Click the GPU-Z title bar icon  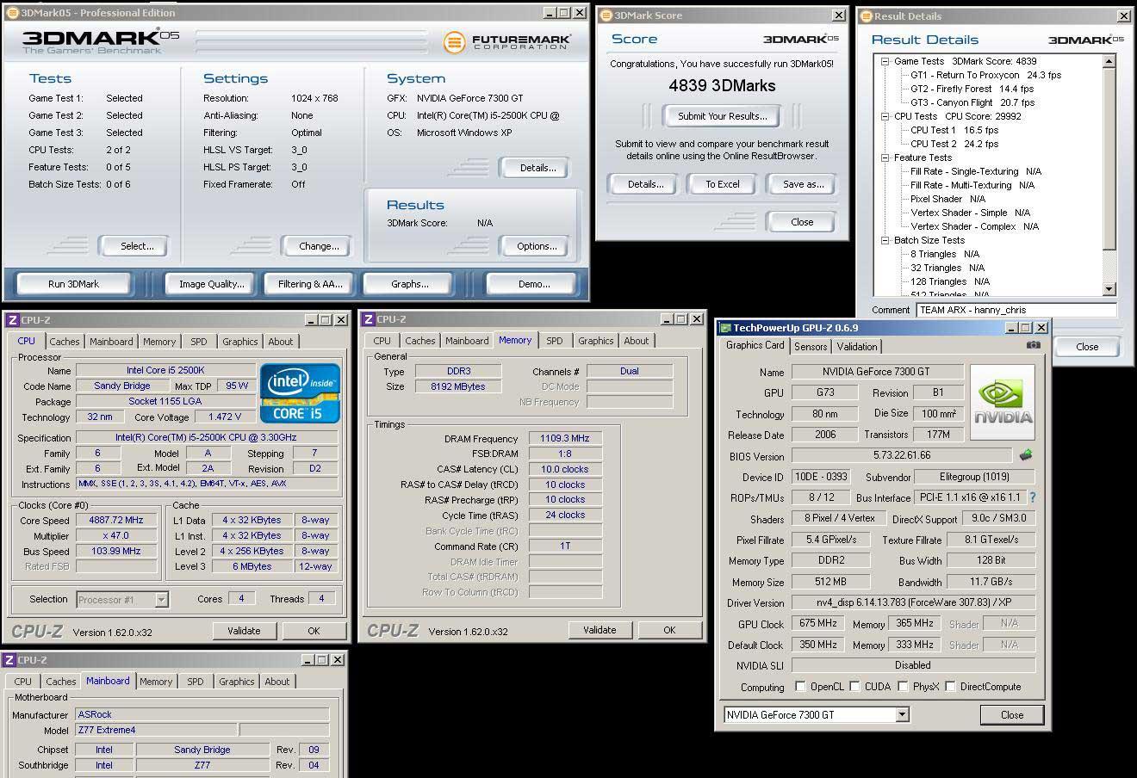[x=725, y=328]
